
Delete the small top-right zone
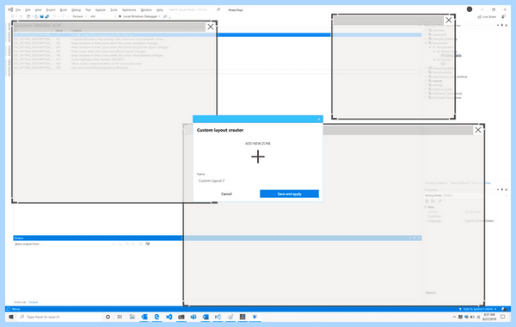pos(449,20)
